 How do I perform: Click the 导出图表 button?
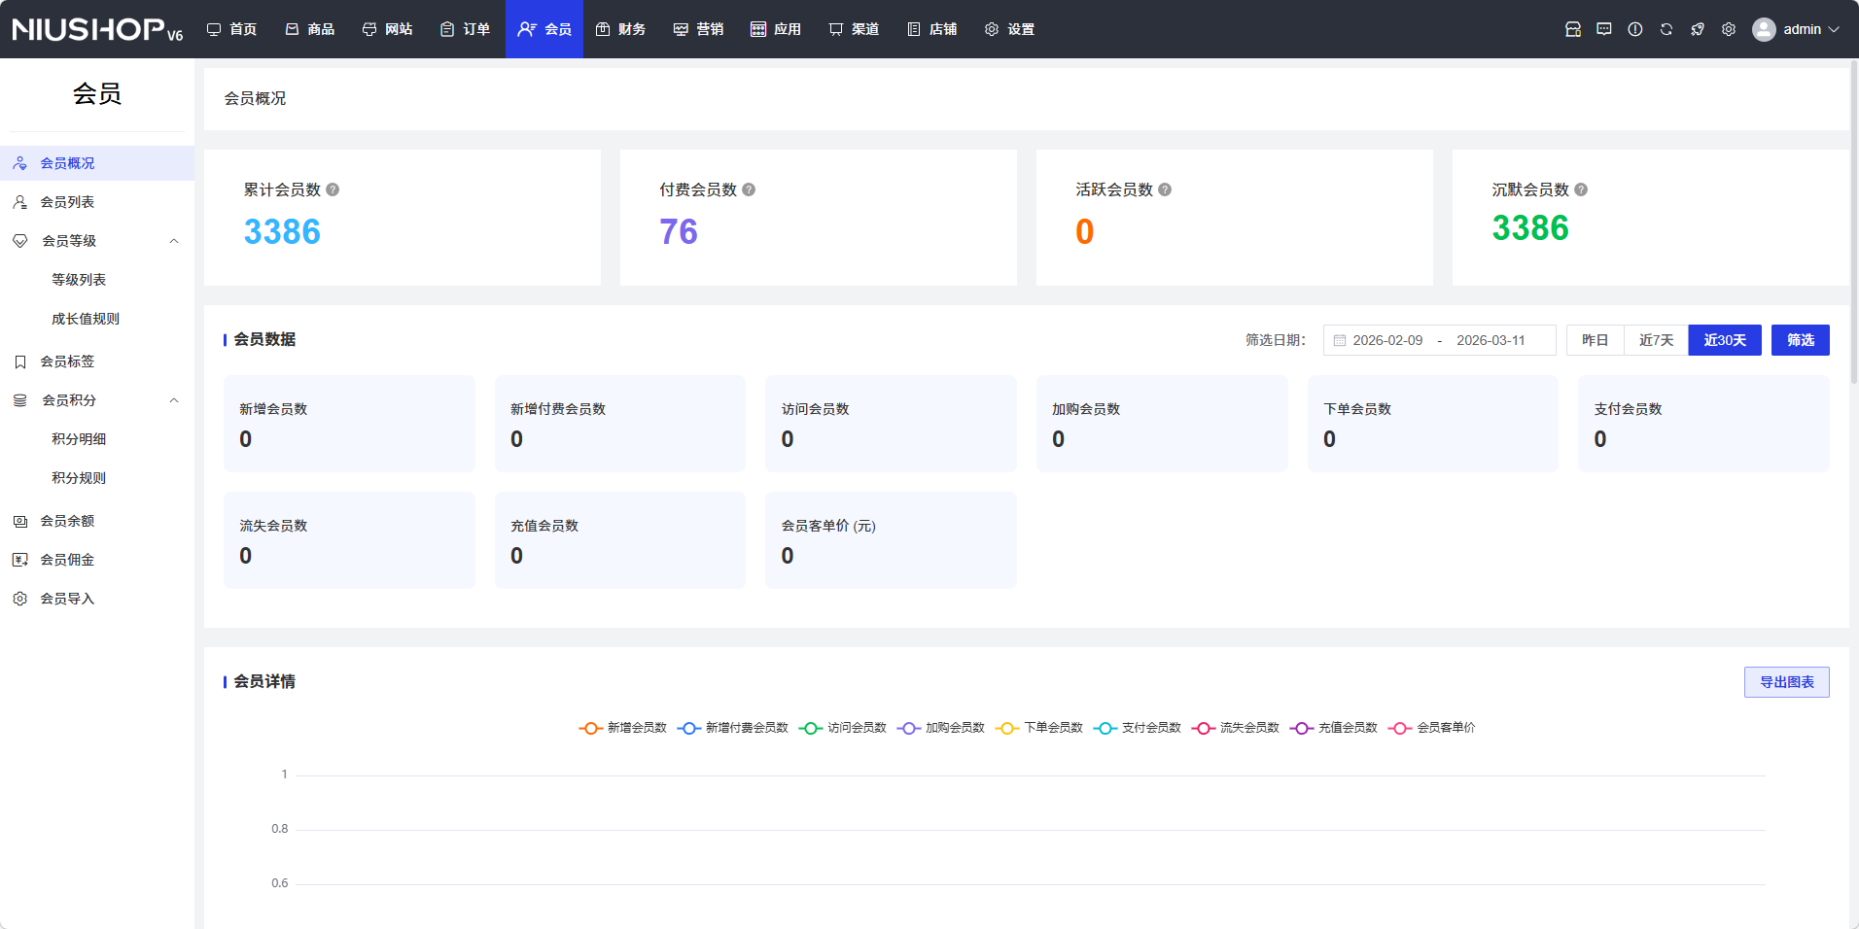pos(1786,682)
